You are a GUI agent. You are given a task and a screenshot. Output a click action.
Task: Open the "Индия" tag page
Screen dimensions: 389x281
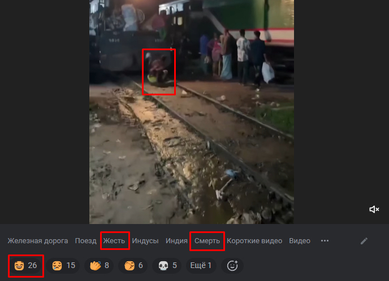tap(176, 241)
